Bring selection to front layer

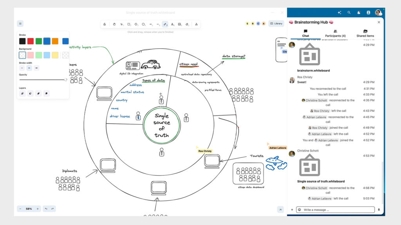tap(46, 93)
